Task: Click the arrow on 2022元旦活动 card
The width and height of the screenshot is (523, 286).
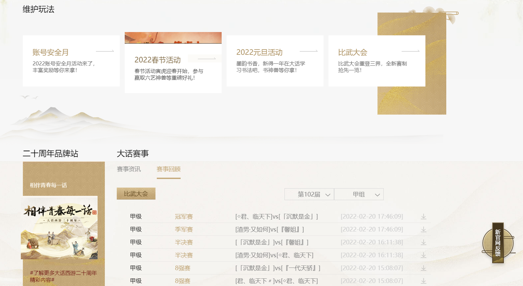Action: click(309, 51)
